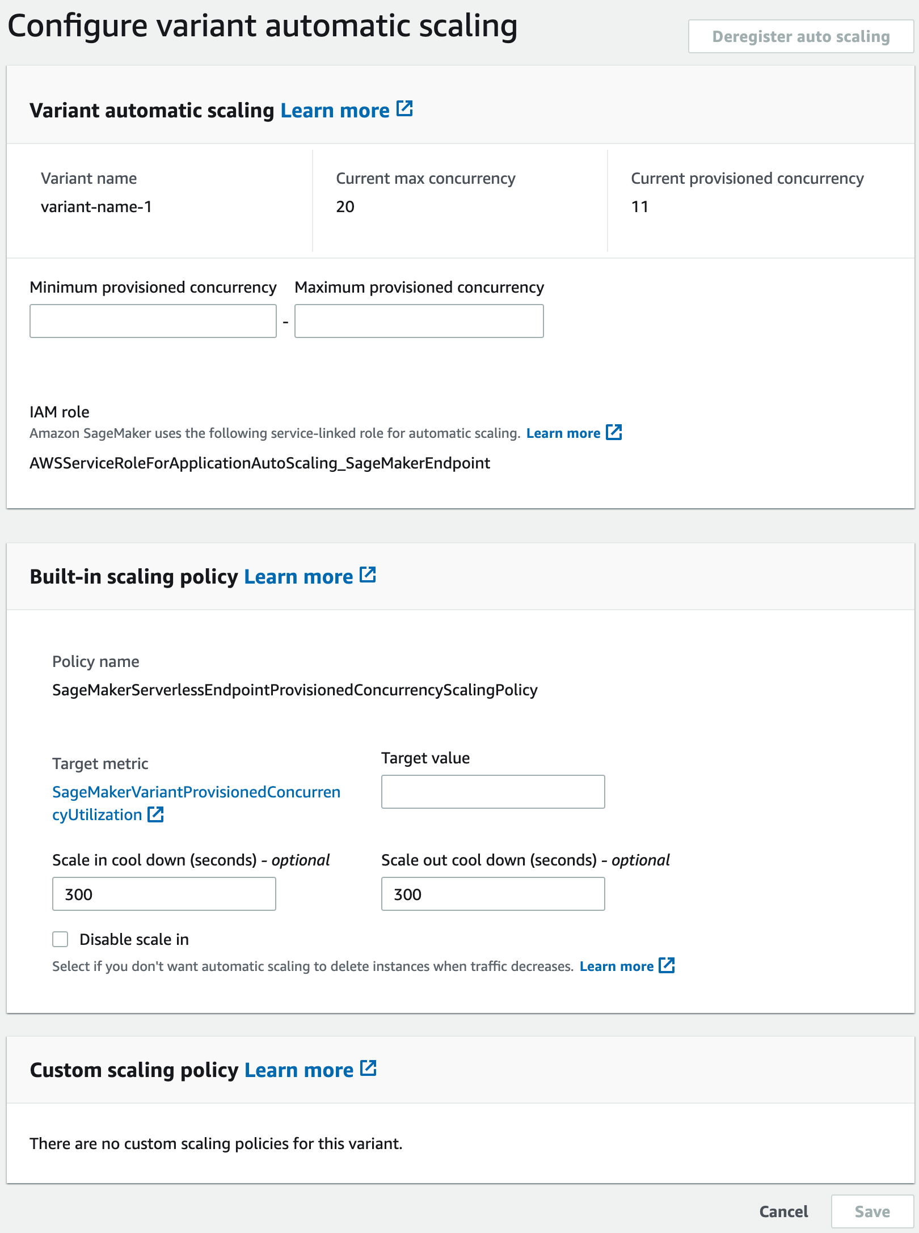Screen dimensions: 919x1233
Task: Open the Disable scale in Learn more icon
Action: (667, 965)
